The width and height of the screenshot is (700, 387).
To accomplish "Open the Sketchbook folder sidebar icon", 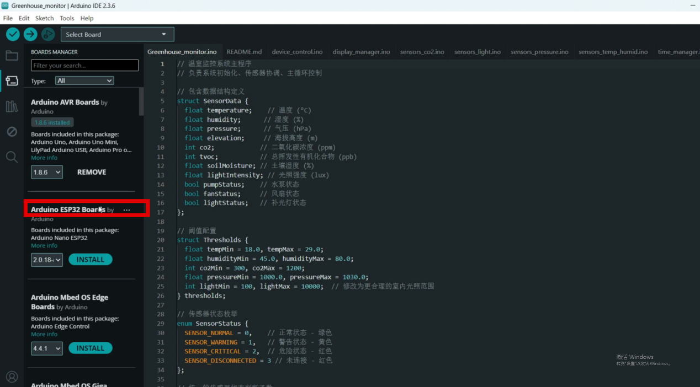I will [x=12, y=56].
